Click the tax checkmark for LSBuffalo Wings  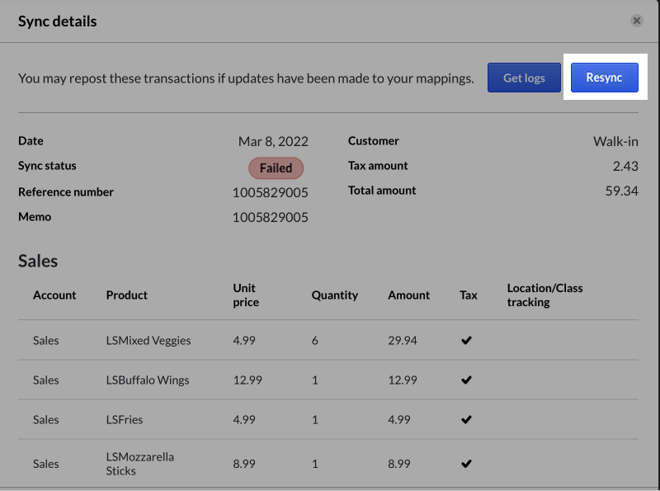pos(466,380)
